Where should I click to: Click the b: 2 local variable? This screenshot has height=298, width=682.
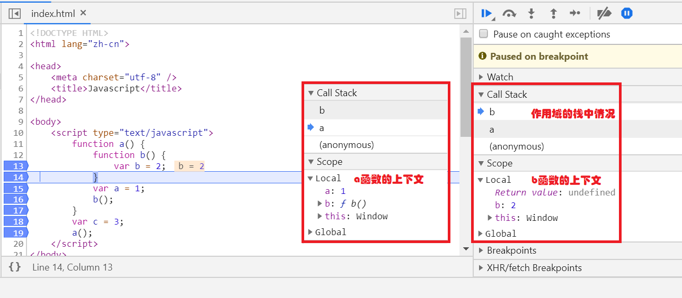(505, 205)
